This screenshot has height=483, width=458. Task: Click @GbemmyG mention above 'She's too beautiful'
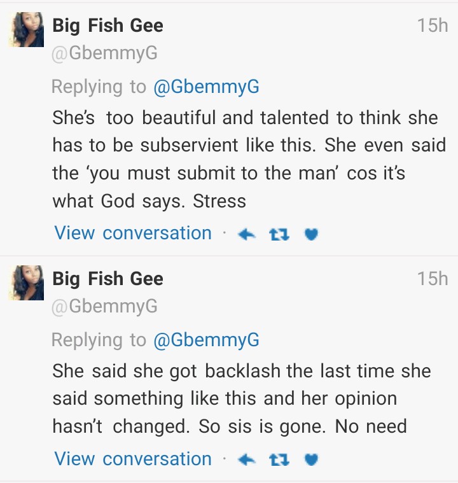206,87
